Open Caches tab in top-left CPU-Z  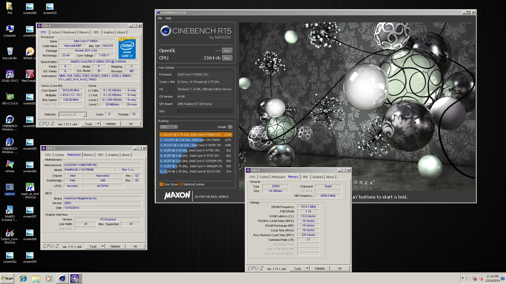pos(55,32)
